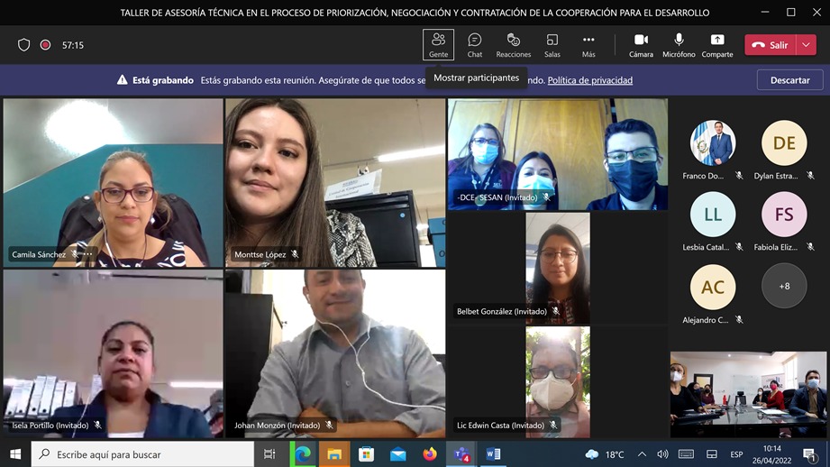Open Microsoft Edge from the taskbar

click(x=303, y=454)
